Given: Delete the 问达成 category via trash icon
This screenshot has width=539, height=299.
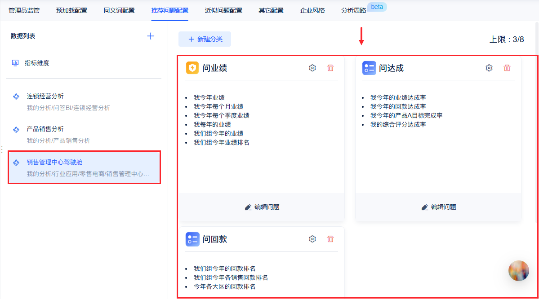Looking at the screenshot, I should pyautogui.click(x=507, y=68).
